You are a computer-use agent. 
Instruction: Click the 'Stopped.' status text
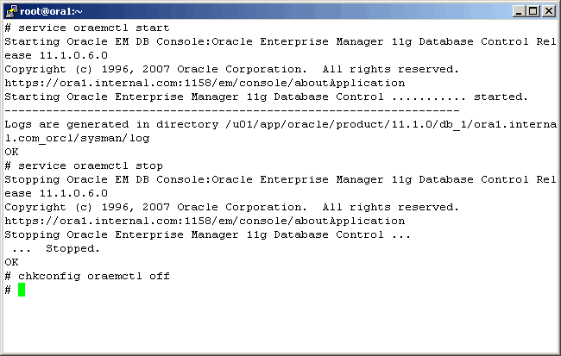coord(72,248)
